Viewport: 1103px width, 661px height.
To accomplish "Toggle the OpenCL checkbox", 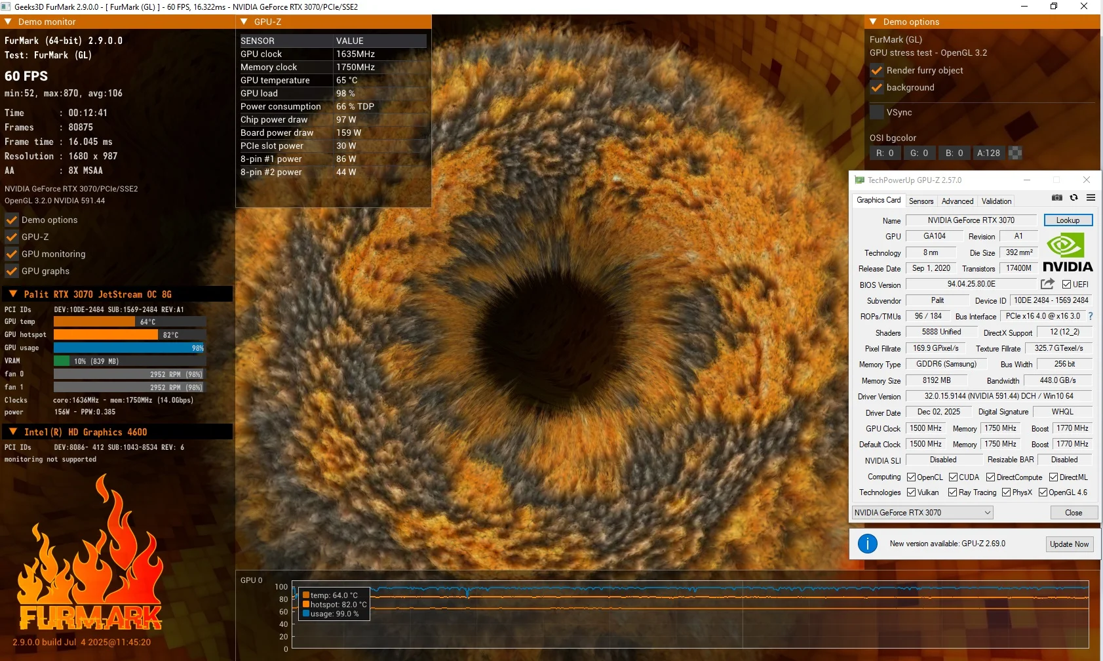I will tap(912, 477).
